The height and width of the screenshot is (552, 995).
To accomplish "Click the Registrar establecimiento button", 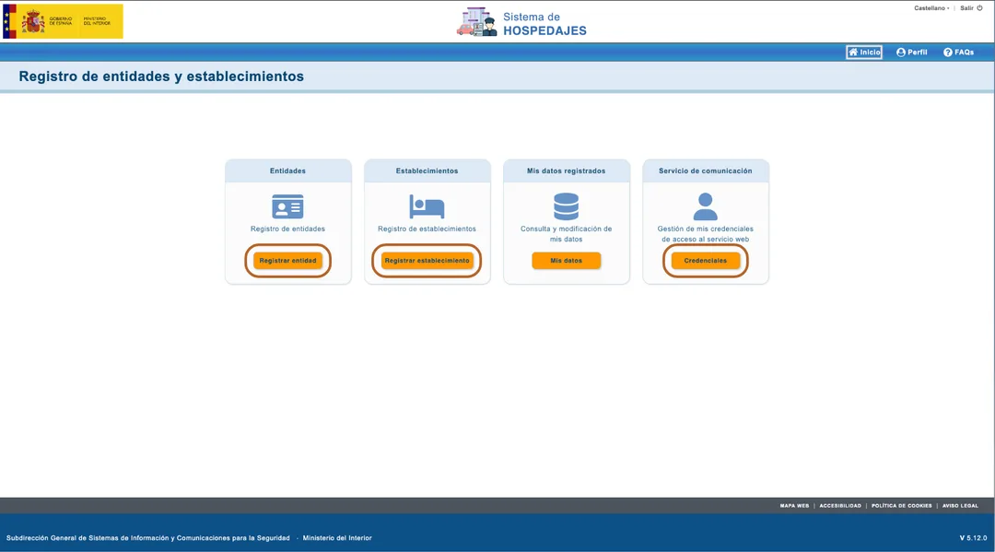I will (x=427, y=260).
